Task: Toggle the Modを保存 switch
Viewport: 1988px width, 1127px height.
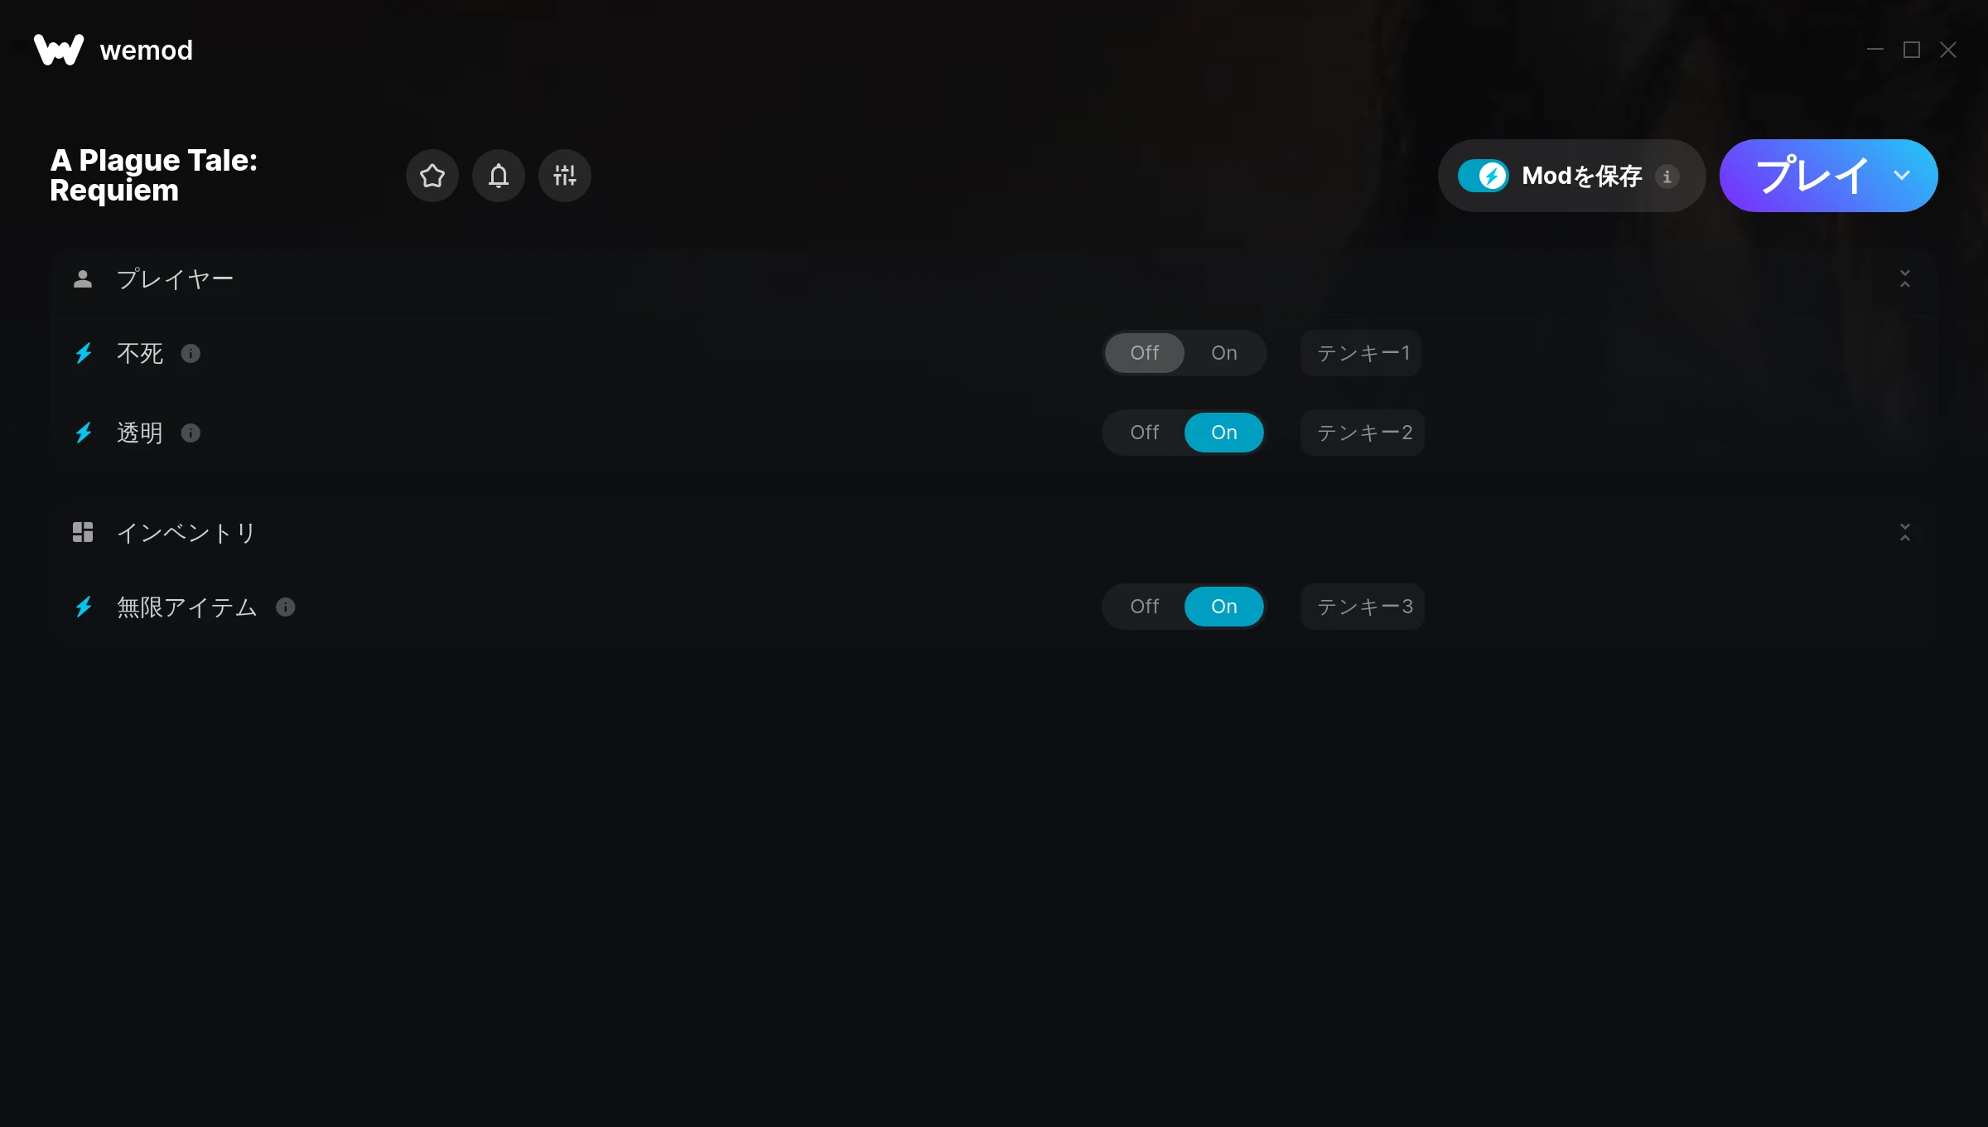Action: point(1483,176)
